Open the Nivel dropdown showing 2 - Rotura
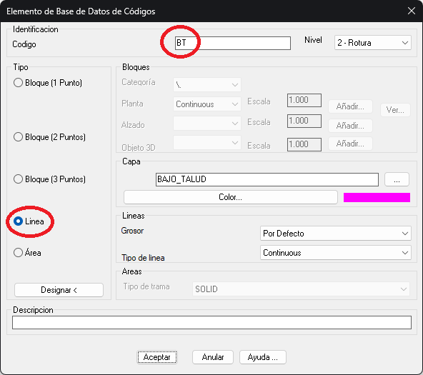 (373, 43)
